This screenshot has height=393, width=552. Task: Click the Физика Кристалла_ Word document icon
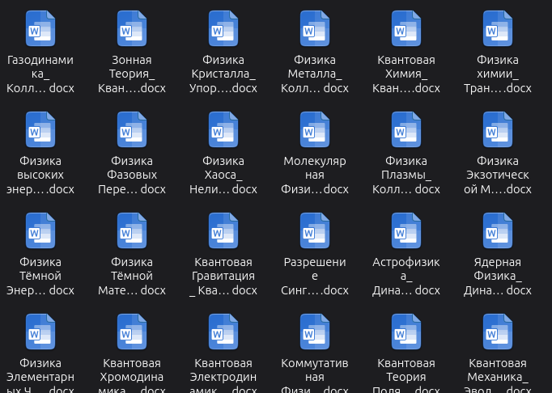point(223,28)
